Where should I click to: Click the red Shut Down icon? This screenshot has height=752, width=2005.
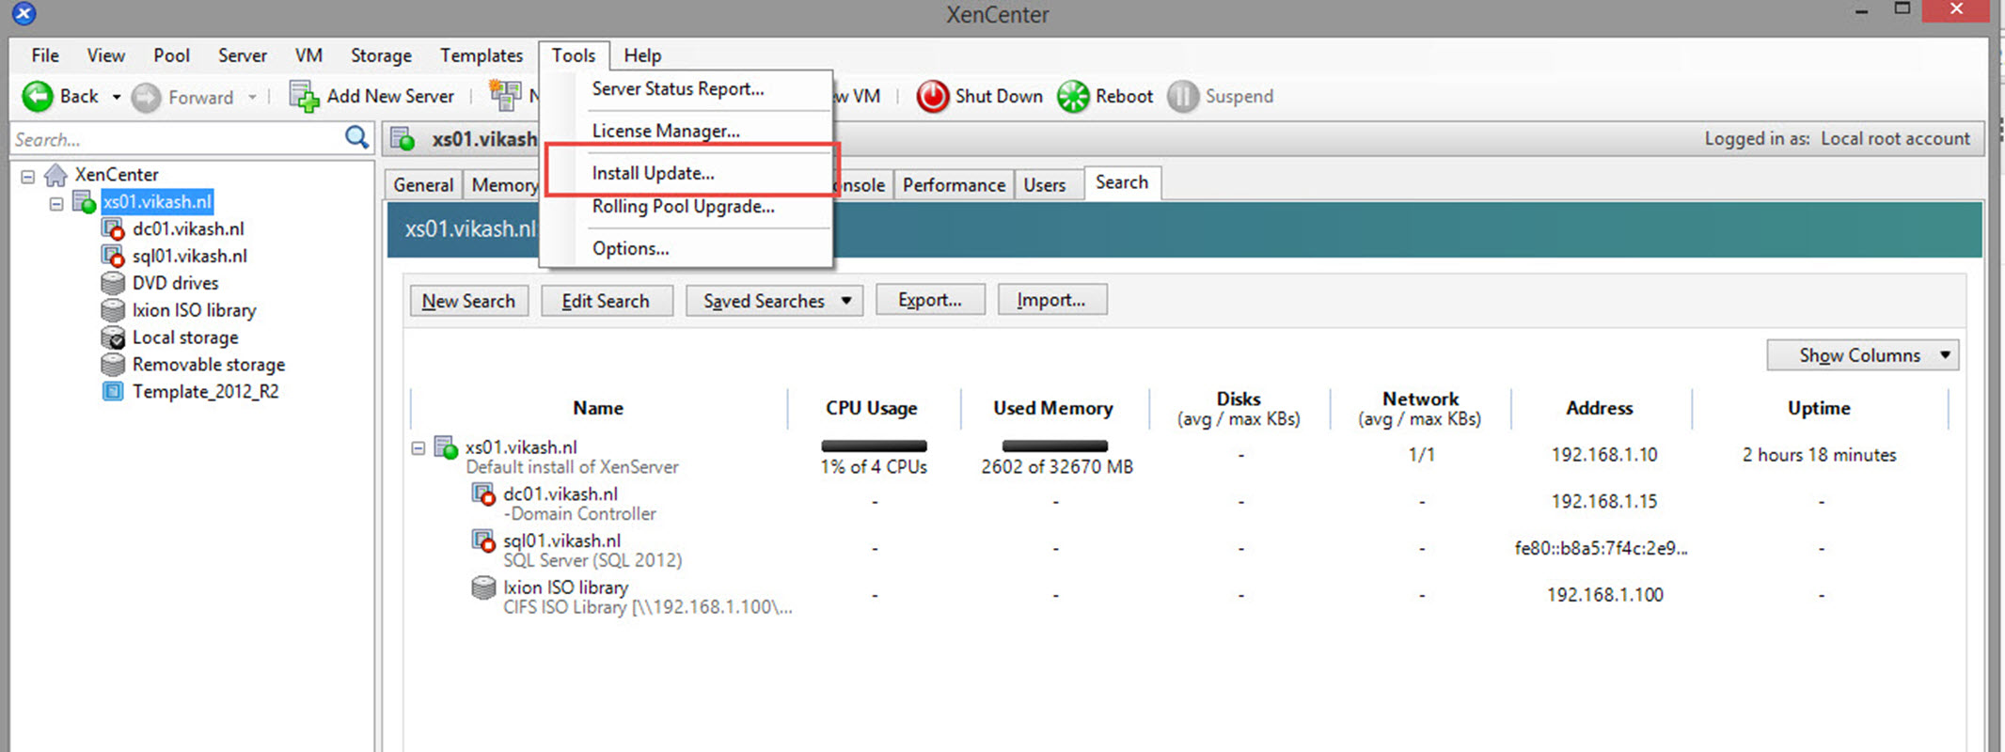(x=933, y=96)
